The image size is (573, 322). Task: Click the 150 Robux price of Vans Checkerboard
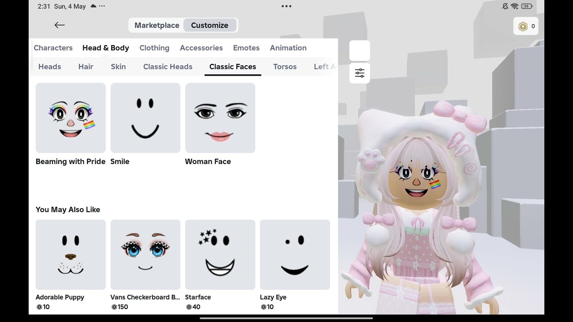(120, 307)
